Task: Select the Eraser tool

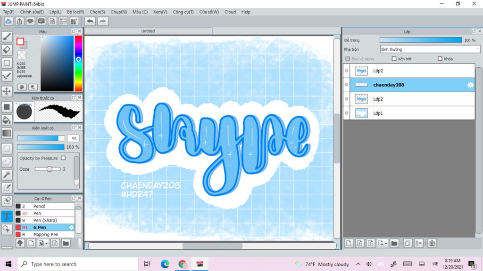Action: (7, 50)
